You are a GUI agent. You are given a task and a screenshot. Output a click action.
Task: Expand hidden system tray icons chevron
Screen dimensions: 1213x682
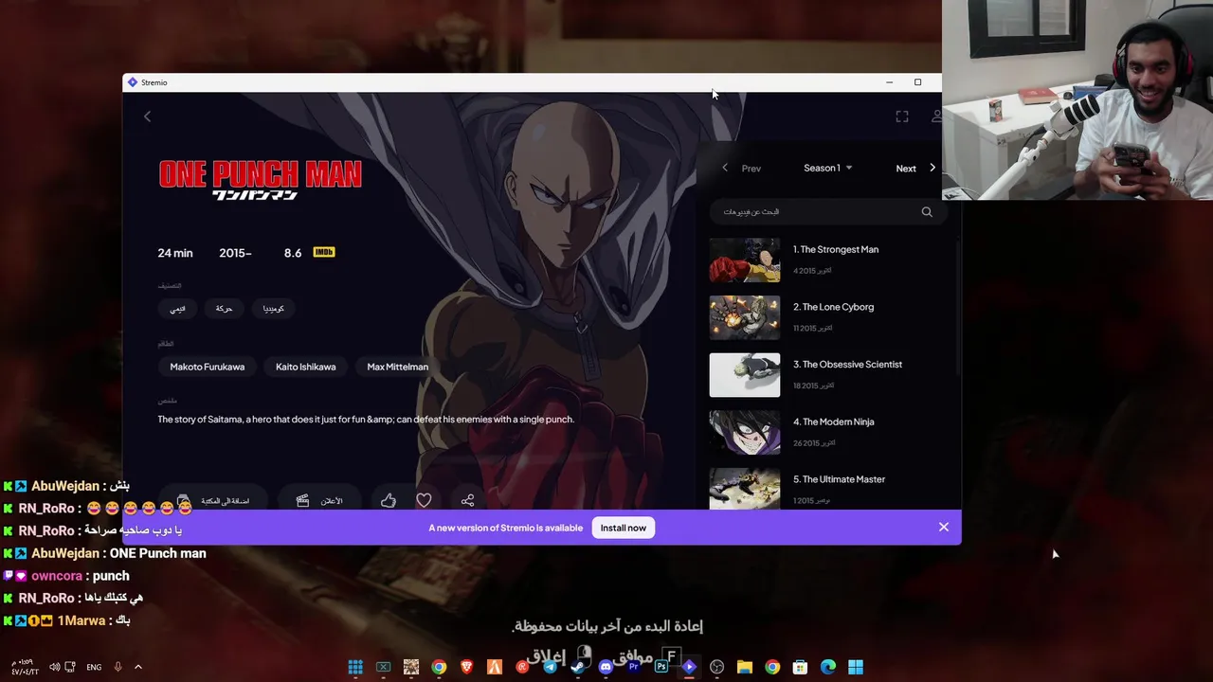[137, 667]
